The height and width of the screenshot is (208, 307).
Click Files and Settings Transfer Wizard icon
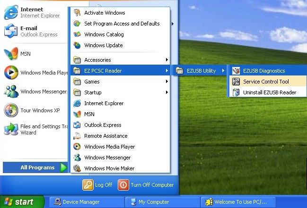click(x=11, y=129)
